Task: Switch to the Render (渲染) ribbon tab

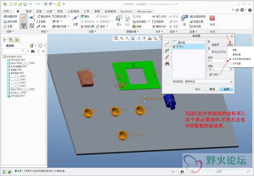Action: 60,11
